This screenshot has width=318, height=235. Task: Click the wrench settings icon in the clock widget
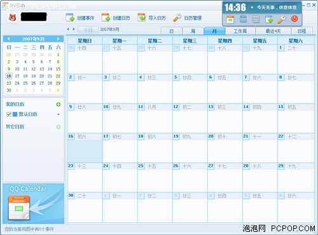(x=282, y=19)
